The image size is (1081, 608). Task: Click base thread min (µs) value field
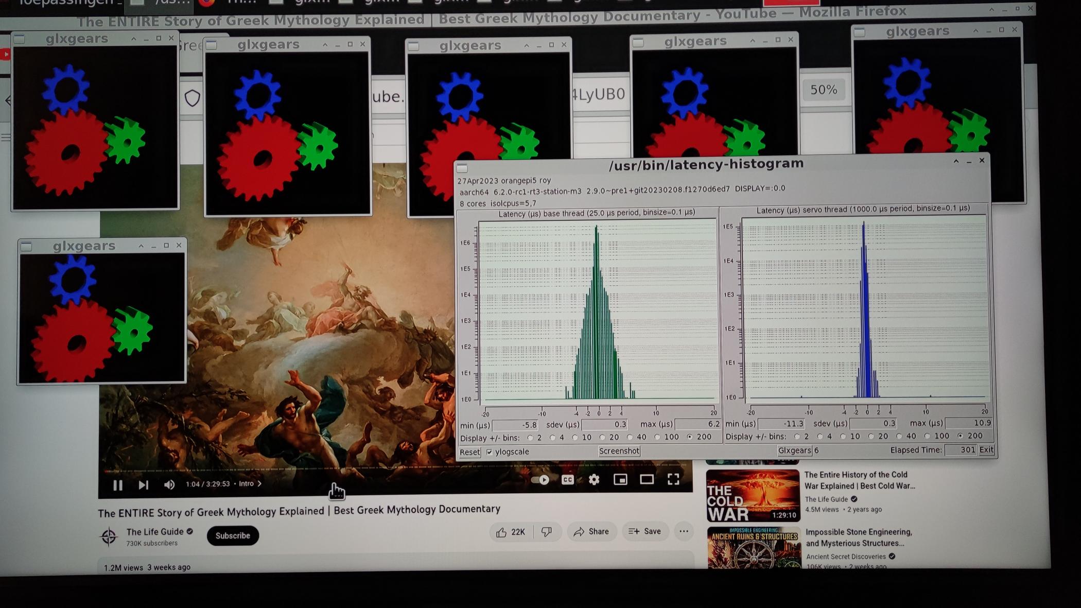[x=515, y=425]
